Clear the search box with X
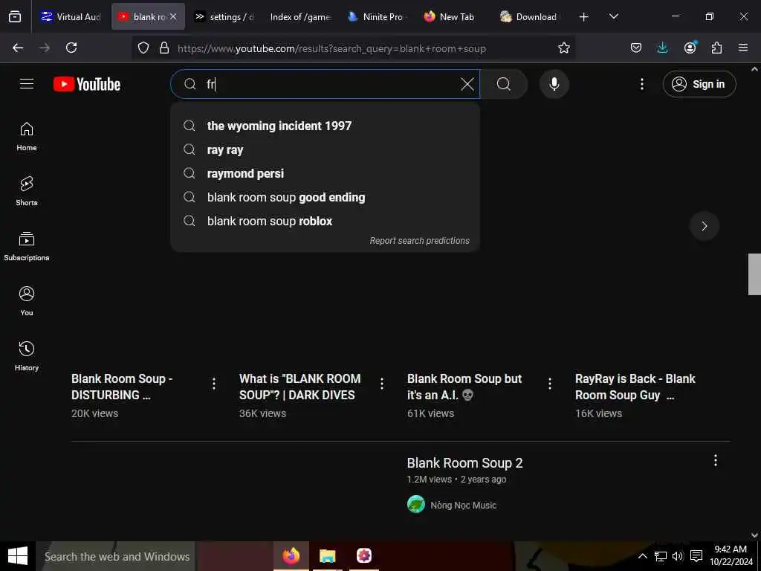This screenshot has height=571, width=761. point(467,84)
